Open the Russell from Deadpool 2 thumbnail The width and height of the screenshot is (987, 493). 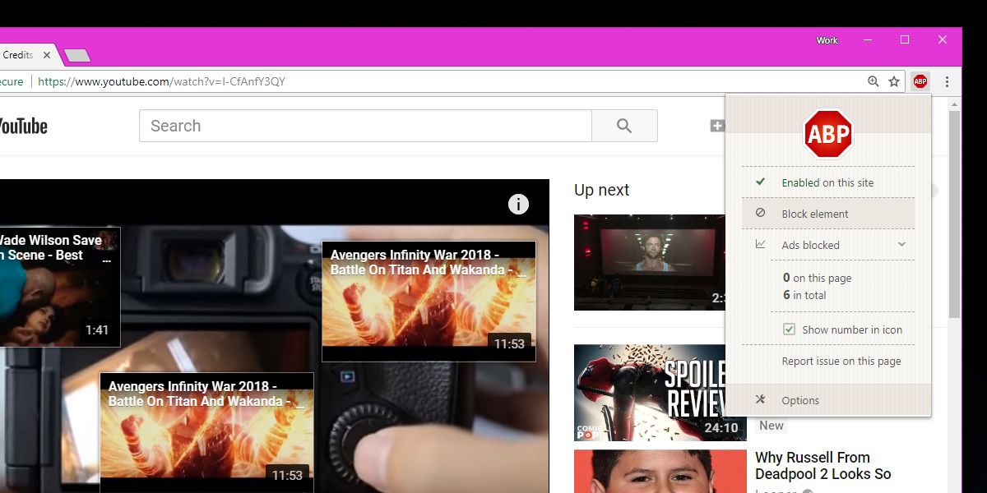click(660, 471)
